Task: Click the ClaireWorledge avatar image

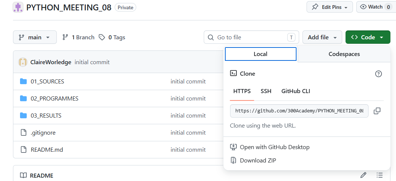Action: click(x=23, y=62)
